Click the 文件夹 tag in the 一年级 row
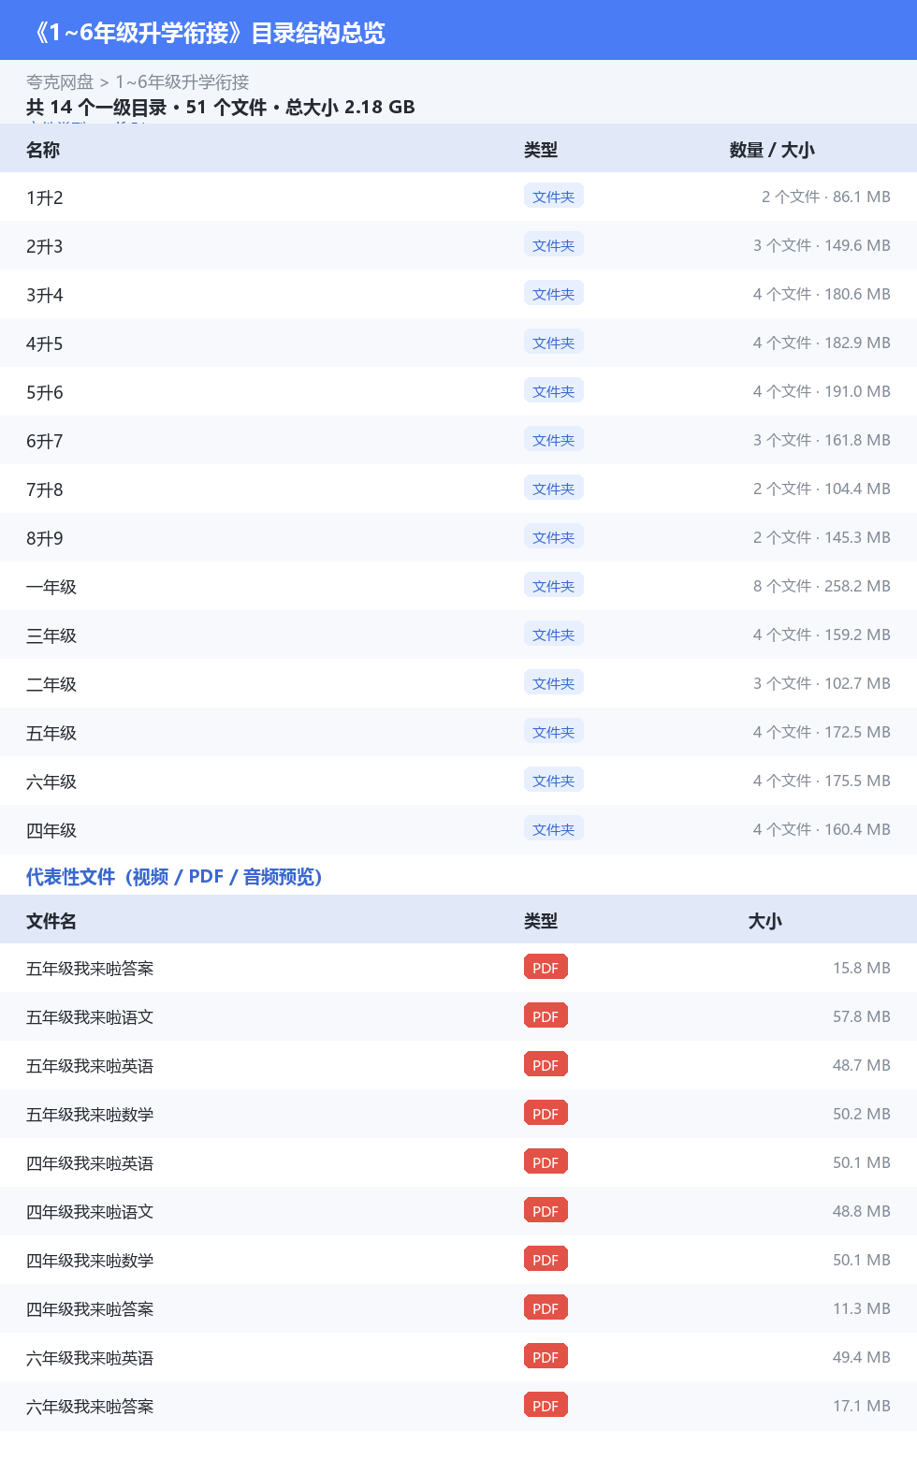 [x=554, y=585]
